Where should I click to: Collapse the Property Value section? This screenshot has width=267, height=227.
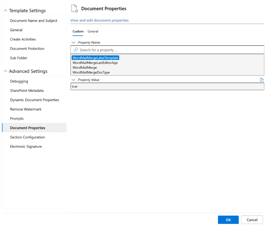tap(74, 80)
